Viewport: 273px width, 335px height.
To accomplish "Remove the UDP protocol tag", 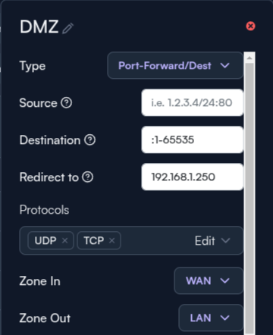I will point(64,240).
